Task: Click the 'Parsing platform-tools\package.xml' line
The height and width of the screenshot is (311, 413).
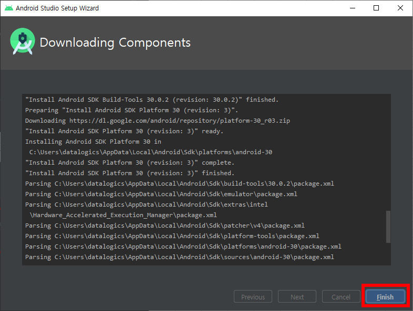Action: coord(172,236)
